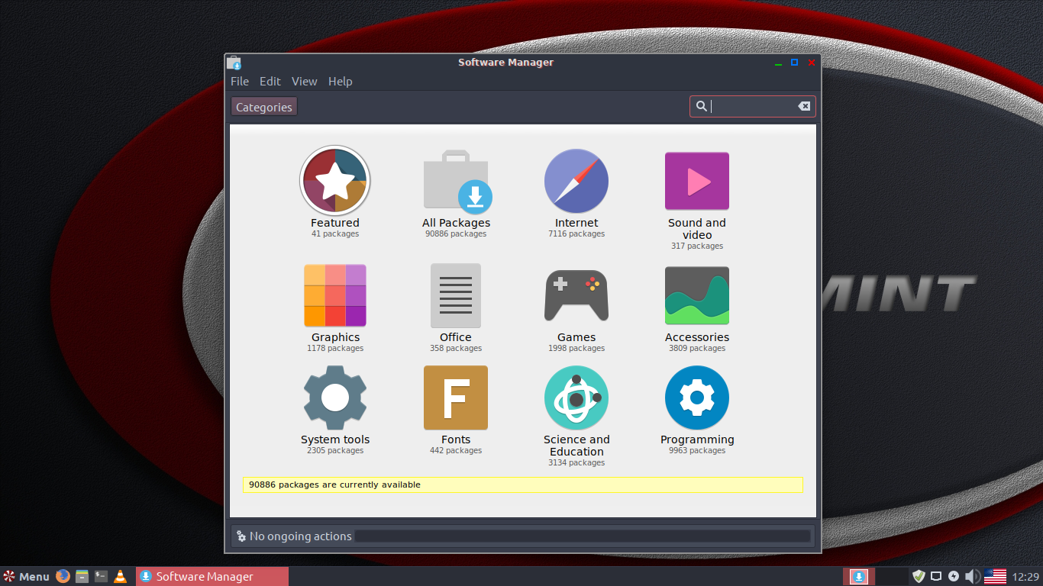Browse the Internet category
The image size is (1043, 586).
coord(576,192)
